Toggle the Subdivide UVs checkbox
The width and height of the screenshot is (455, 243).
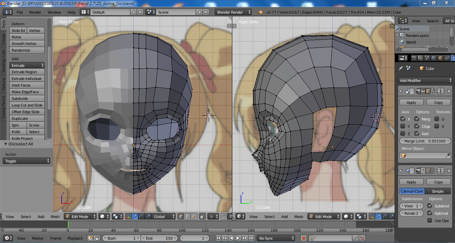430,206
